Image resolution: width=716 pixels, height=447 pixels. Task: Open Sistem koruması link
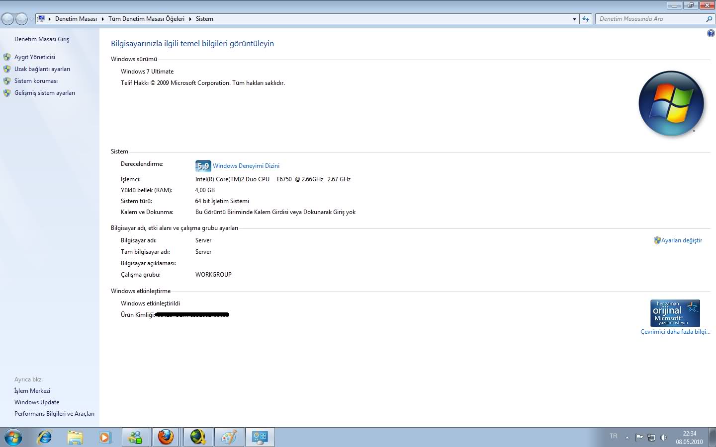(x=36, y=81)
